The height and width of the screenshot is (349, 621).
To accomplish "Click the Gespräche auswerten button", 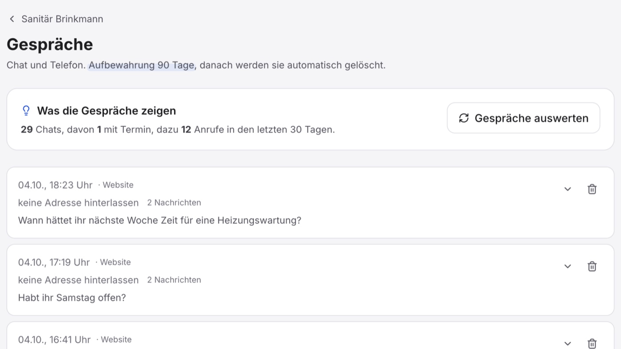I will coord(523,118).
